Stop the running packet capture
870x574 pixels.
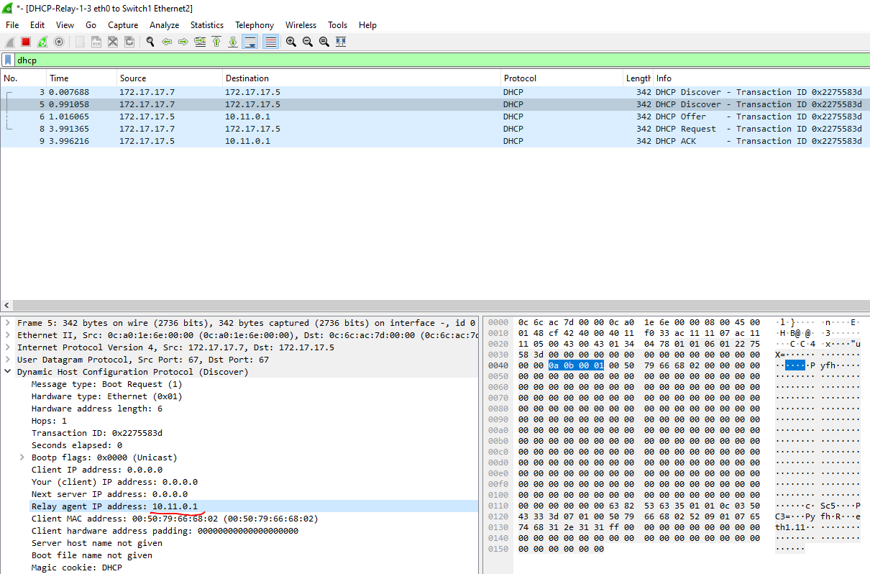tap(26, 42)
